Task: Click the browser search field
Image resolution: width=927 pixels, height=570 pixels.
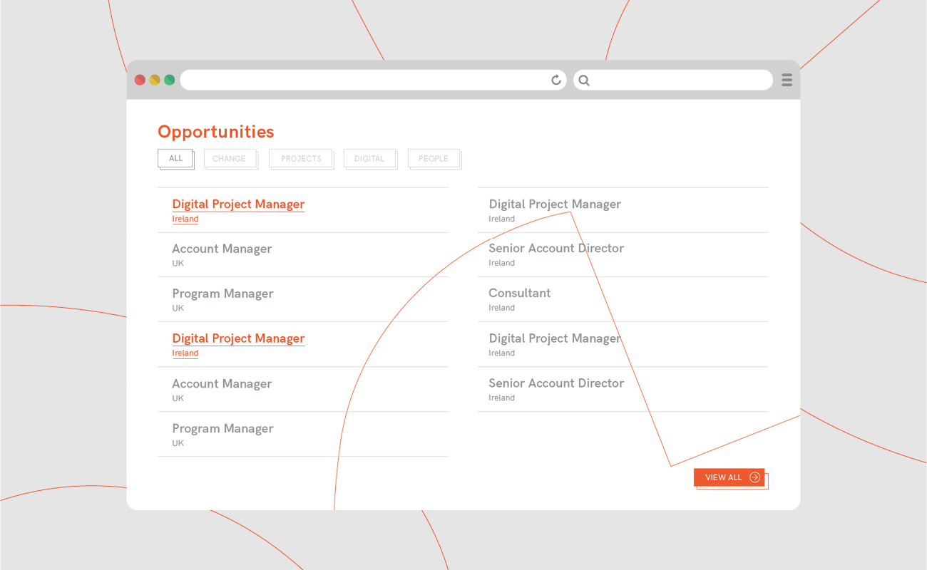Action: pyautogui.click(x=677, y=80)
